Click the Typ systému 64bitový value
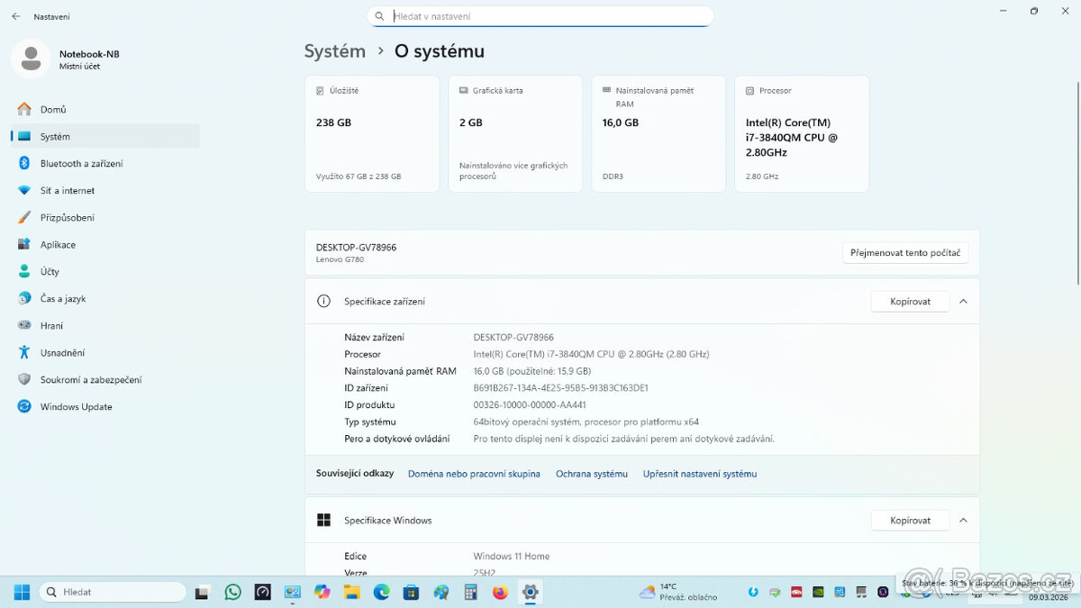 point(586,422)
